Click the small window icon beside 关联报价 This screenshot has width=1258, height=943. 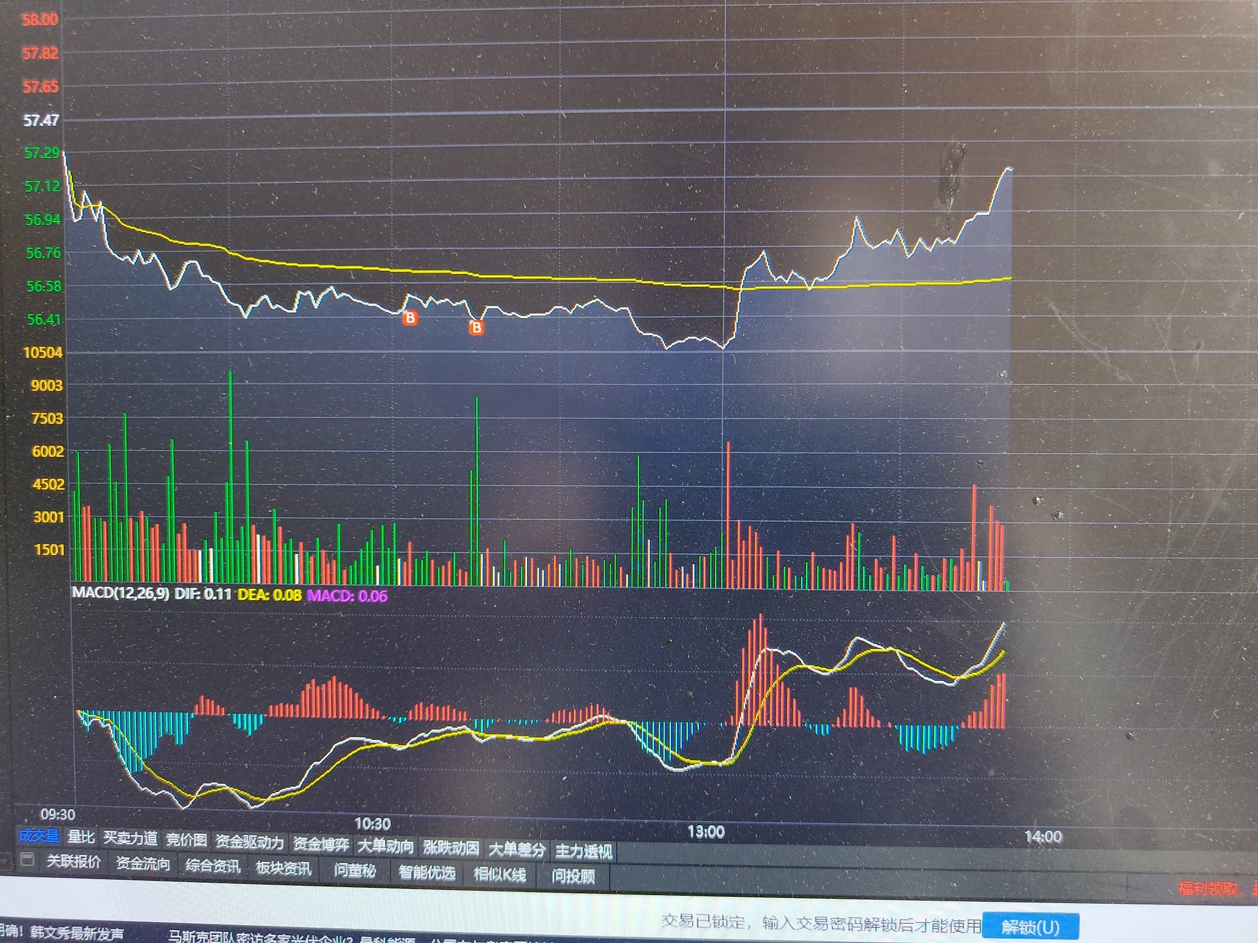point(27,859)
